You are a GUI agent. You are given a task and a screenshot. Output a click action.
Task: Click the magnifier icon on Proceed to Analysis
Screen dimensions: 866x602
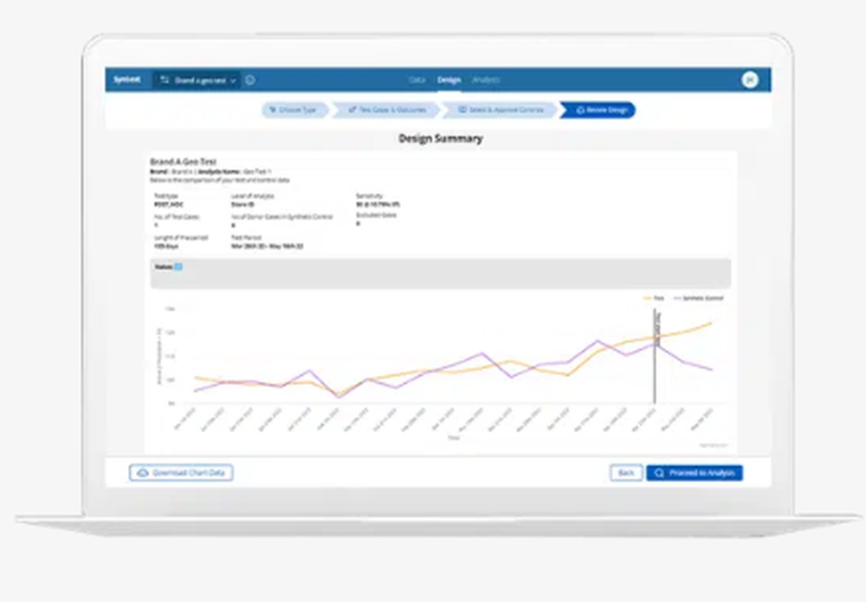[658, 473]
